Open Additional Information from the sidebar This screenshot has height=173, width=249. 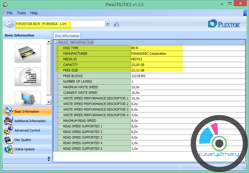point(30,121)
